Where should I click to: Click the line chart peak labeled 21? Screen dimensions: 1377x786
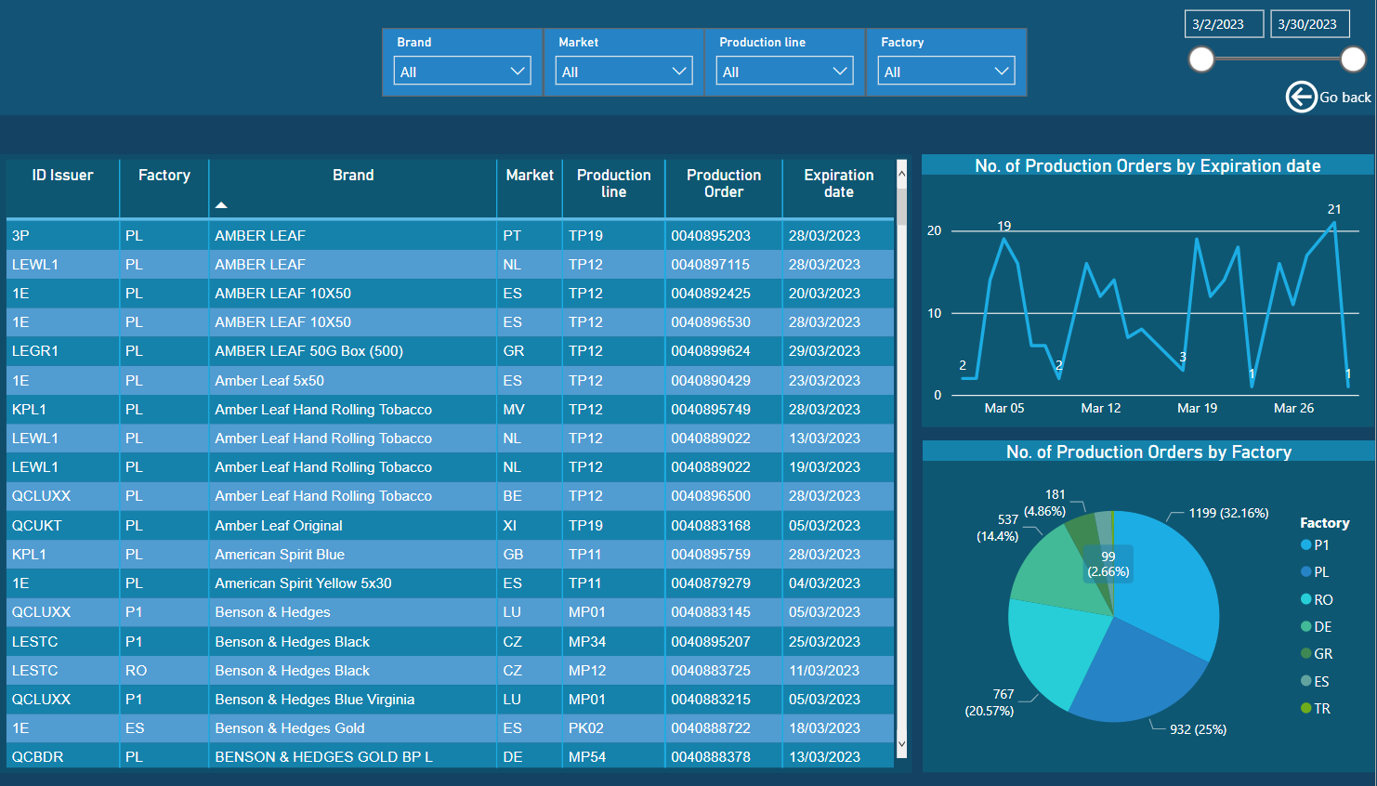(1334, 223)
